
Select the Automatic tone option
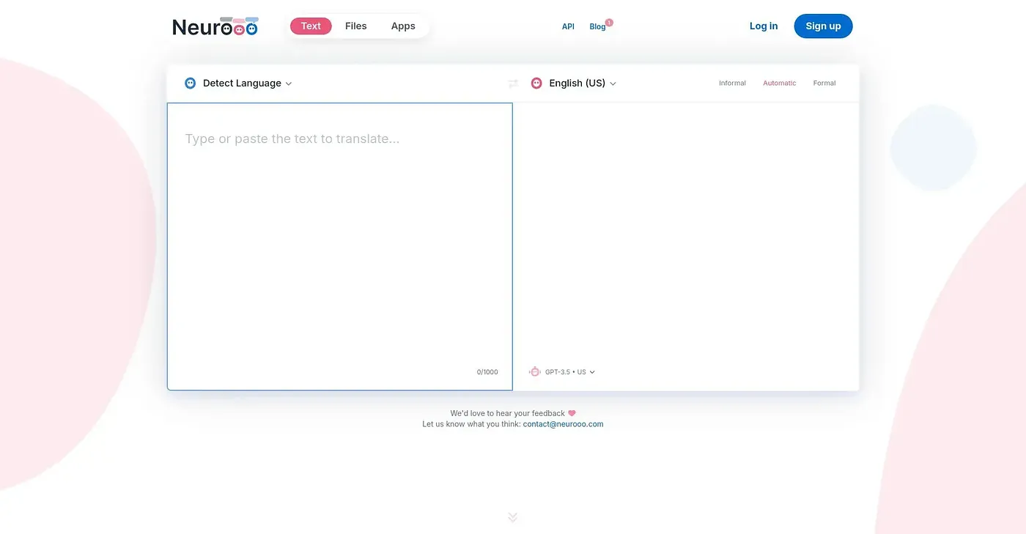coord(779,84)
